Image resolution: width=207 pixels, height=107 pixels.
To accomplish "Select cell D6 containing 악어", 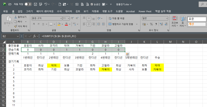I will point(54,66).
